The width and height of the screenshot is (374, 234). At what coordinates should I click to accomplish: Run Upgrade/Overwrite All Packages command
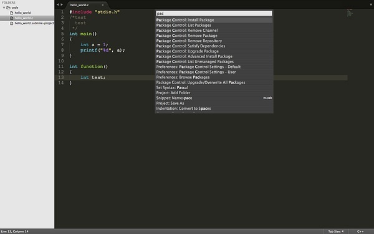coord(214,82)
